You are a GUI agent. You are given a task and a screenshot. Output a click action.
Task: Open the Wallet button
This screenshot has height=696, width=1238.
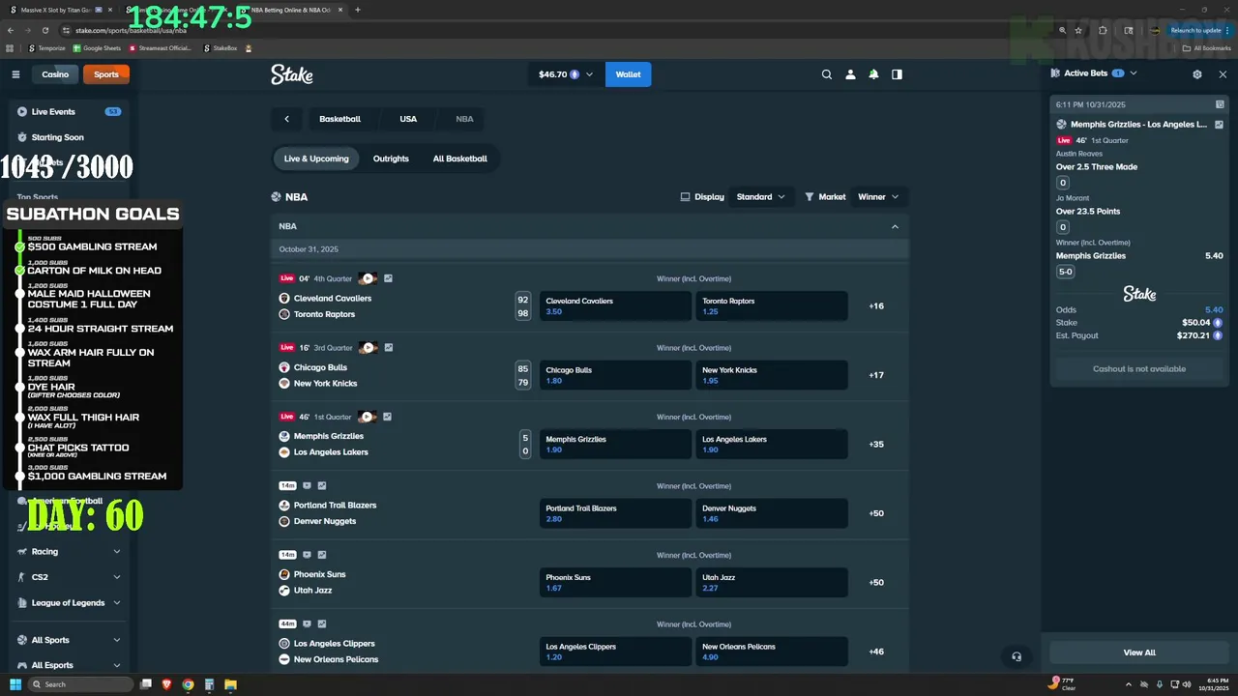pyautogui.click(x=628, y=74)
